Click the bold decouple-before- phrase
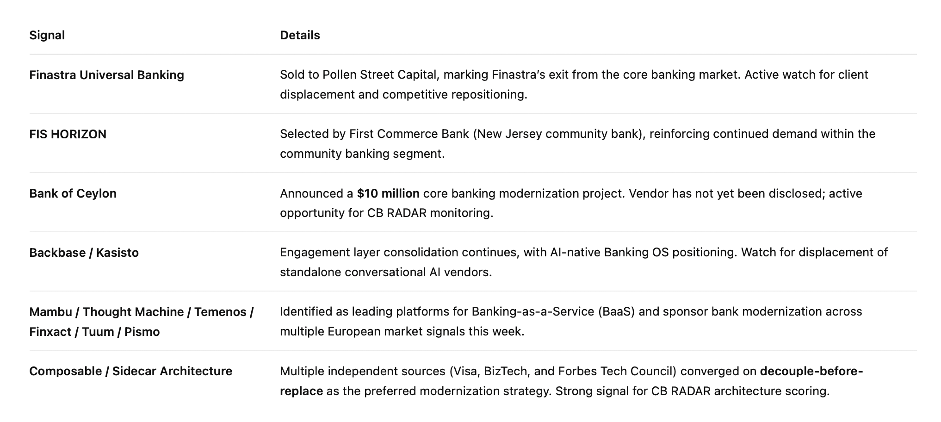The image size is (941, 422). [x=811, y=371]
